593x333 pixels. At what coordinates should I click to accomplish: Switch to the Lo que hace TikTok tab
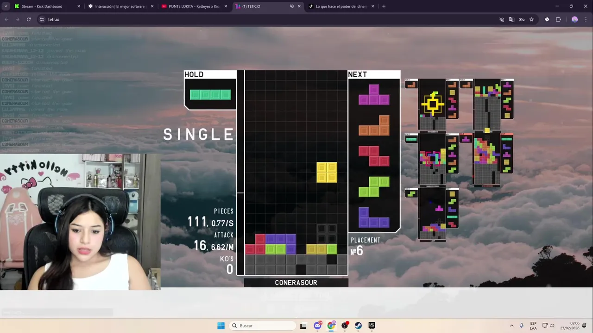[x=341, y=6]
